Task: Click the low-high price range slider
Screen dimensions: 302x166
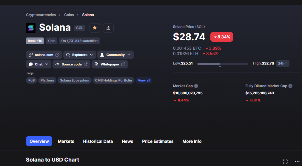Action: tap(223, 64)
